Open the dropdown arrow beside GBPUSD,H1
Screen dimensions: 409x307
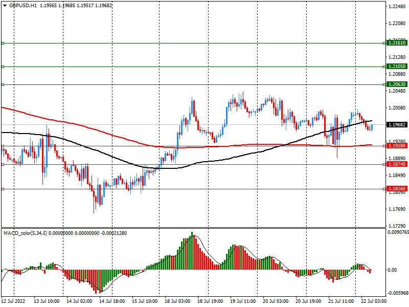point(5,5)
